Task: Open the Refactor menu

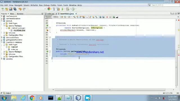Action: 34,5
